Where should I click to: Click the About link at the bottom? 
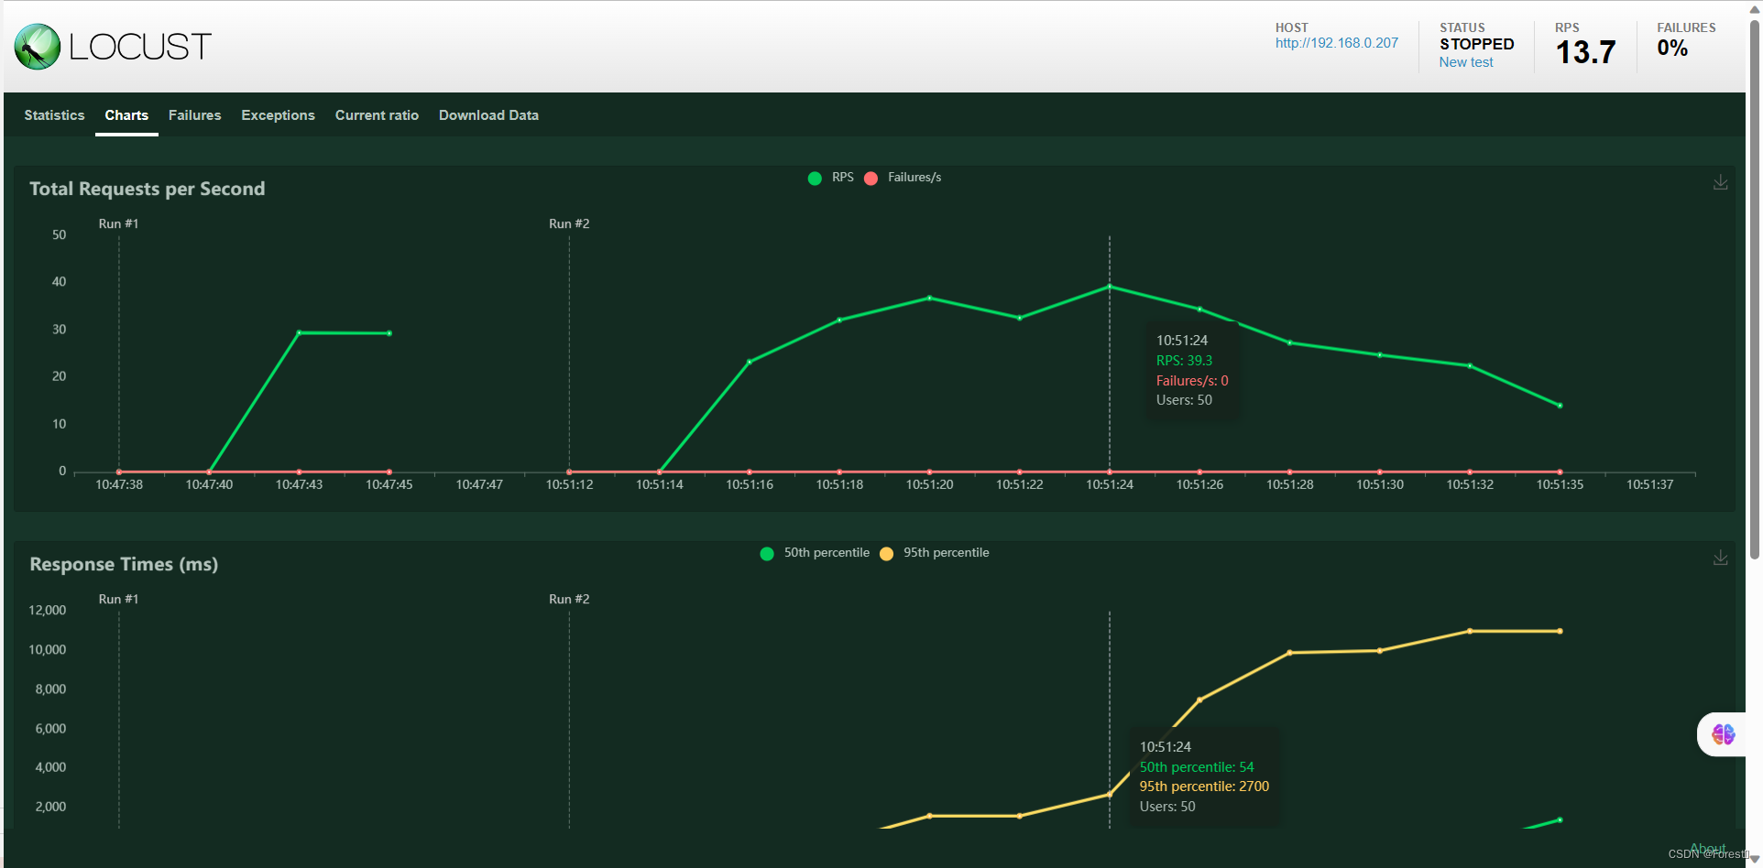[1707, 849]
